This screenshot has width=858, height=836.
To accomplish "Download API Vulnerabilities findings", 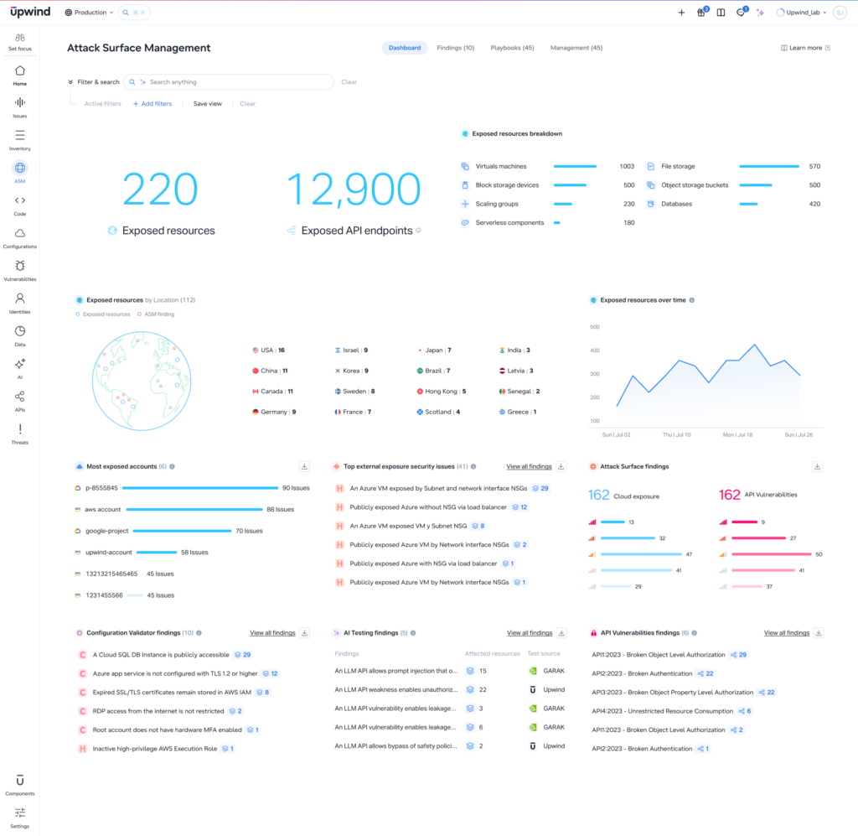I will [x=819, y=633].
